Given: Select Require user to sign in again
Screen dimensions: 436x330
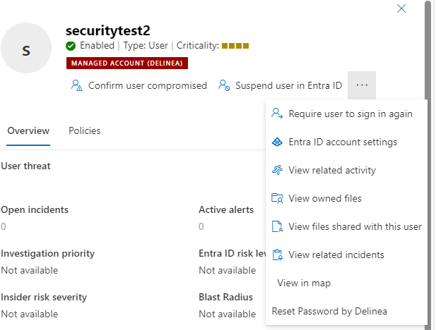Looking at the screenshot, I should (346, 114).
